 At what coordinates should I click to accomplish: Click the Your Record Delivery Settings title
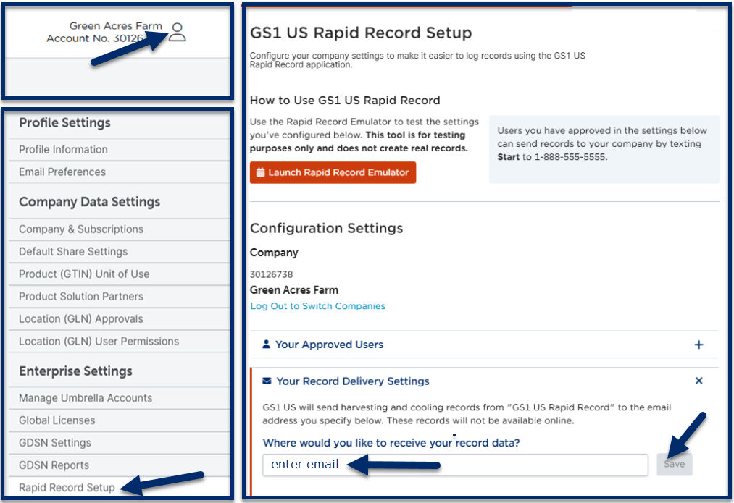coord(352,381)
